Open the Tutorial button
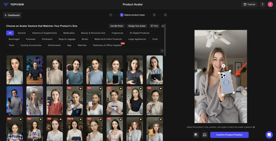The width and height of the screenshot is (276, 141). 249,4
